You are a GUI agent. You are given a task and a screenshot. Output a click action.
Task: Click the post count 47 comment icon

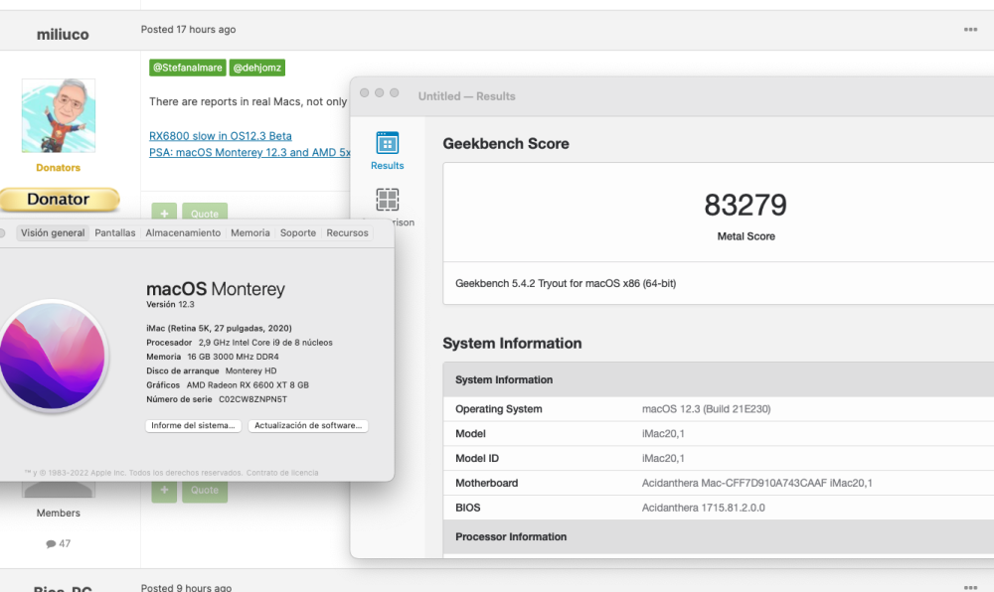[51, 544]
